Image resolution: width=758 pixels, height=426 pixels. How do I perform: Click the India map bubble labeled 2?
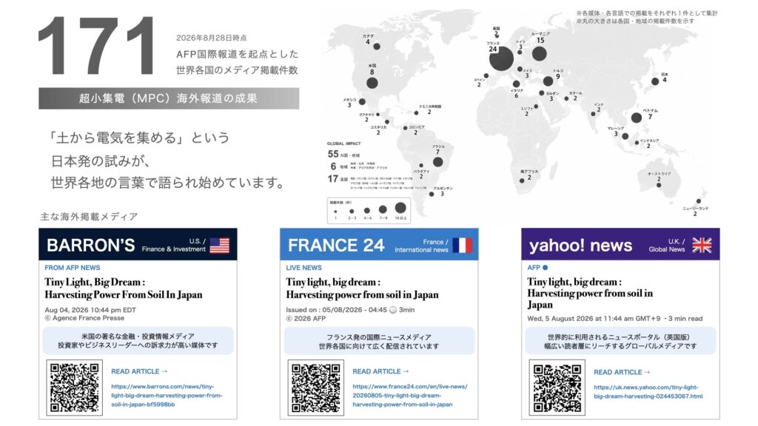593,114
